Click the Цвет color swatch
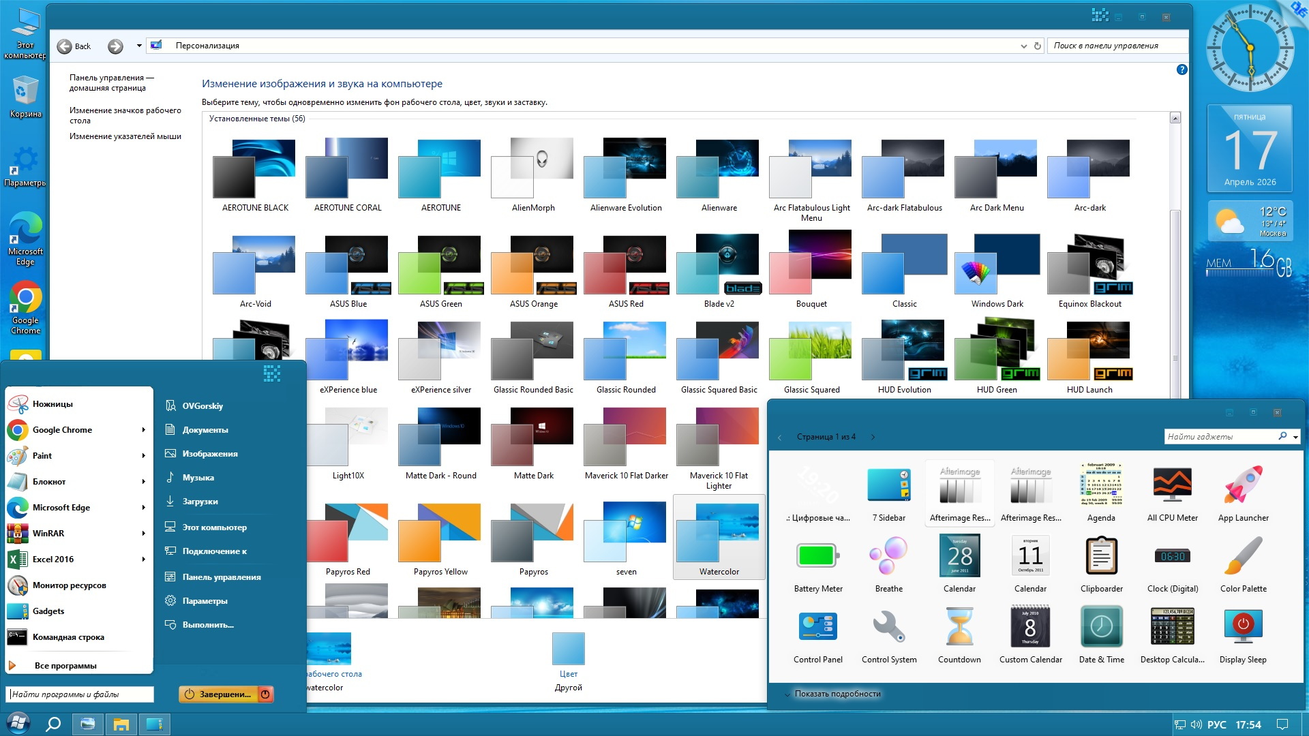Screen dimensions: 1309x736 (568, 648)
